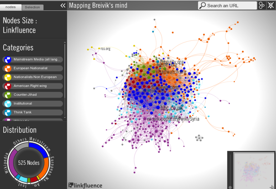Select the blue Mainstream segment of the donut
Image resolution: width=276 pixels, height=189 pixels.
click(x=39, y=149)
